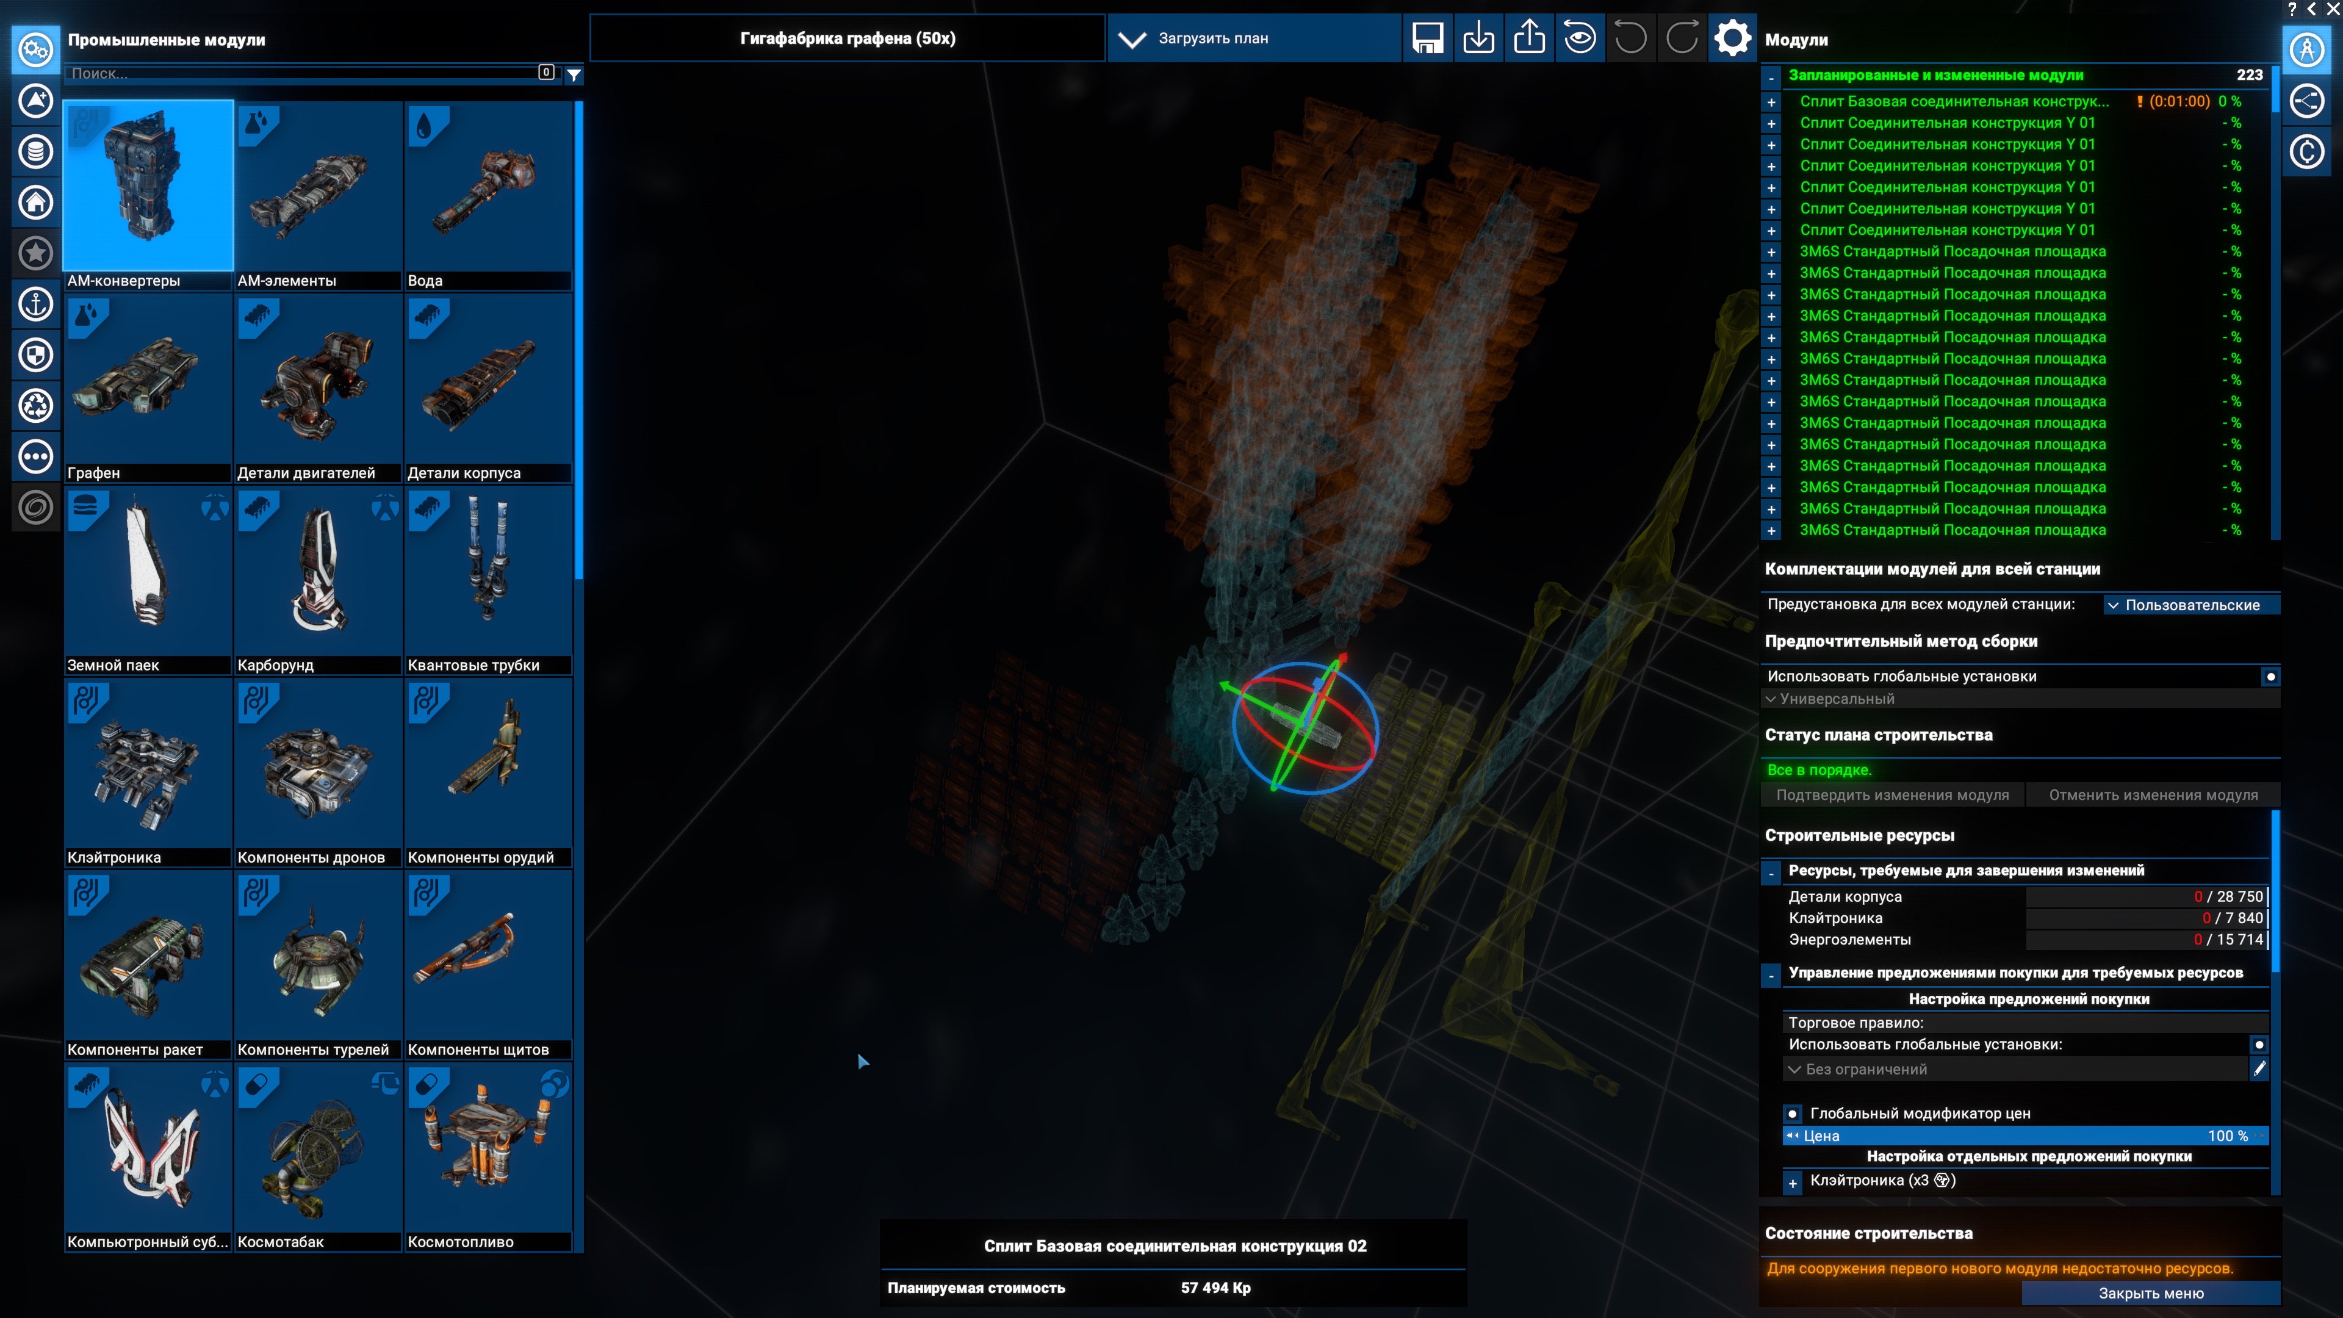This screenshot has height=1318, width=2343.
Task: Toggle the global price modifier radio button
Action: pos(1792,1114)
